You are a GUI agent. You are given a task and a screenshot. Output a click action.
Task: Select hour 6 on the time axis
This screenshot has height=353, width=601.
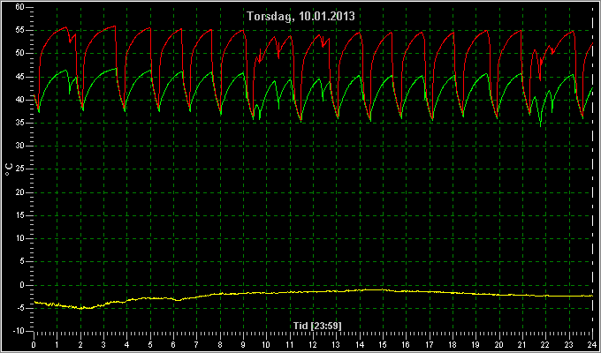pyautogui.click(x=173, y=344)
